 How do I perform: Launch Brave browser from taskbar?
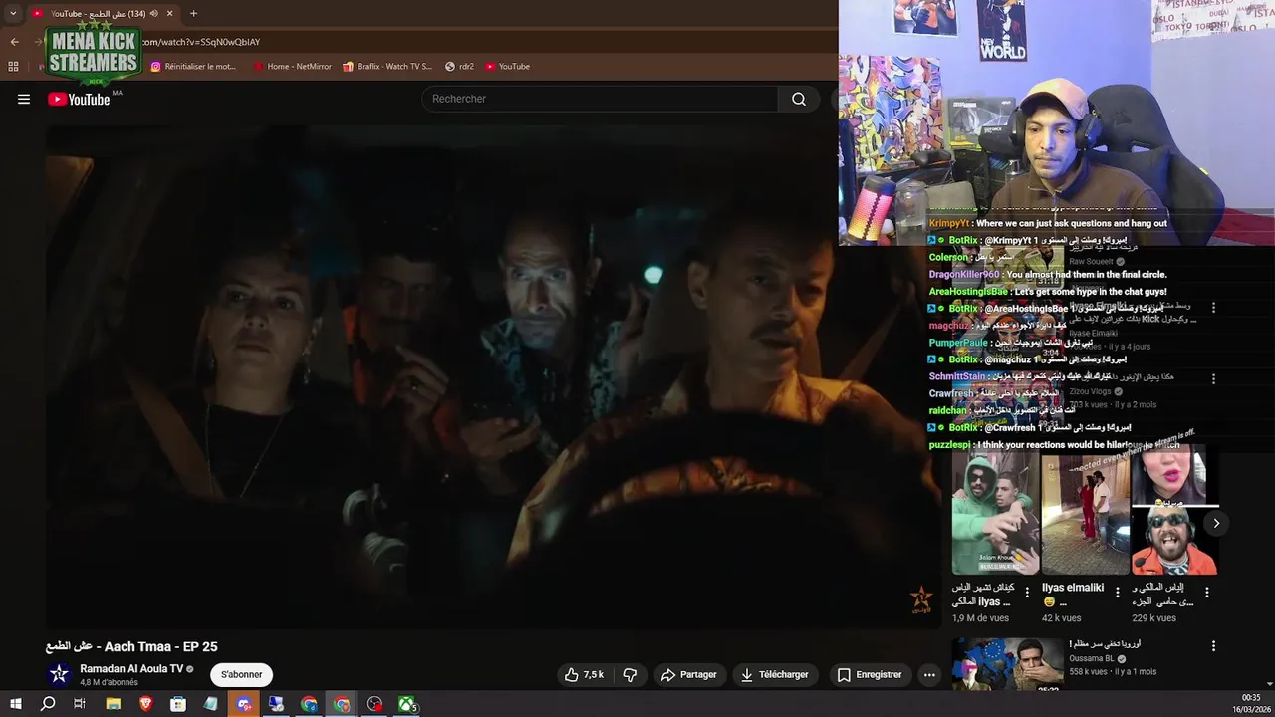[x=145, y=704]
